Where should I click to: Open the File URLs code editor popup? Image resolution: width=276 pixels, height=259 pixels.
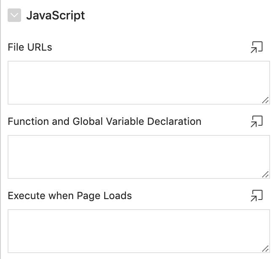click(257, 47)
